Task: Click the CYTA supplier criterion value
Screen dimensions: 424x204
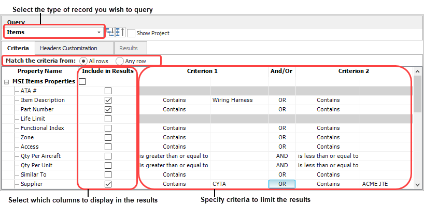Action: coord(239,184)
